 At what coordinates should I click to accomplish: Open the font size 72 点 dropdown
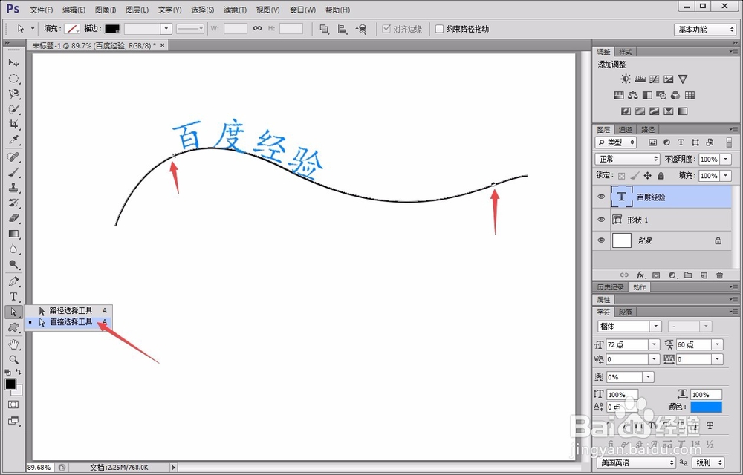pyautogui.click(x=655, y=344)
